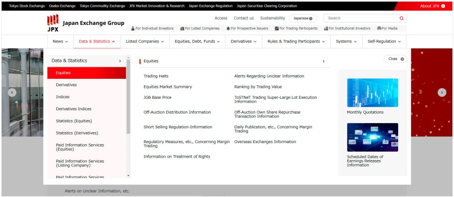454x197 pixels.
Task: Expand the Self-Regulation menu
Action: 384,41
